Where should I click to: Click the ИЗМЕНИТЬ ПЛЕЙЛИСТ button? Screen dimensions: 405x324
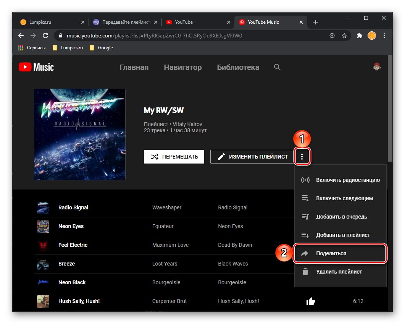pyautogui.click(x=252, y=157)
